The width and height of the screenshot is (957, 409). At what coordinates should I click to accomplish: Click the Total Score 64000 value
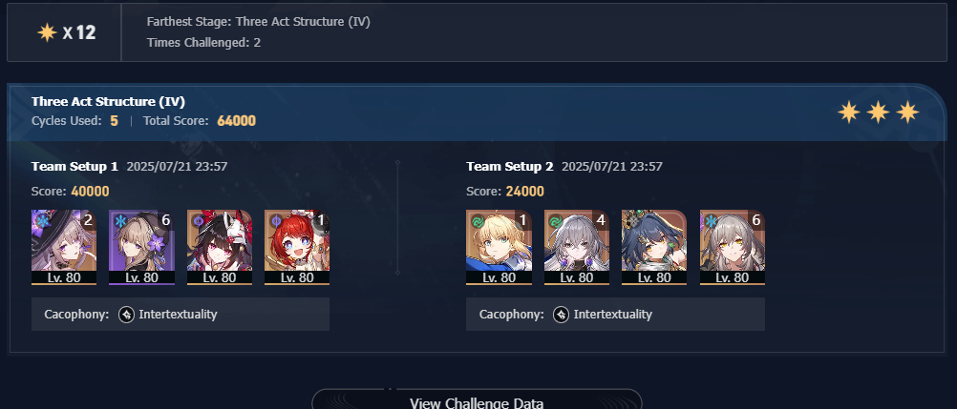point(236,121)
